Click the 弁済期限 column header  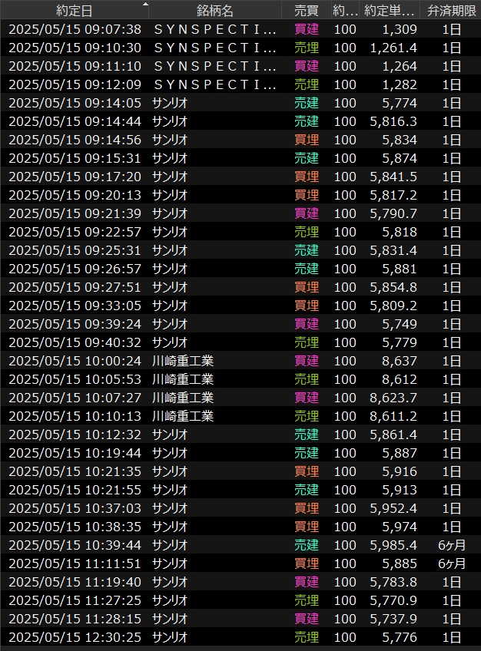[452, 11]
